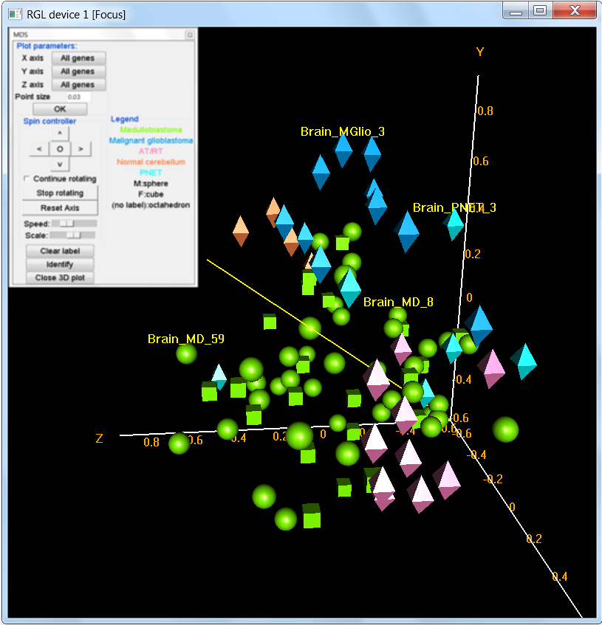The width and height of the screenshot is (602, 625).
Task: Open the Y axis All genes selector
Action: click(x=78, y=72)
